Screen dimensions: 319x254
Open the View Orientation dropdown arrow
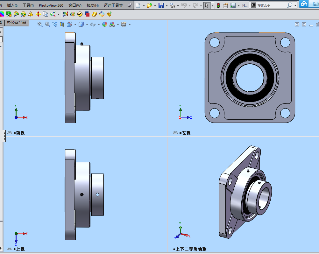(75, 25)
